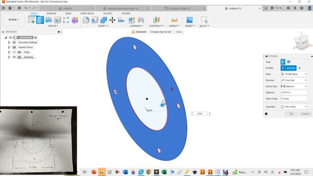Toggle visibility of the Sketches folder
The image size is (313, 176).
click(x=14, y=57)
